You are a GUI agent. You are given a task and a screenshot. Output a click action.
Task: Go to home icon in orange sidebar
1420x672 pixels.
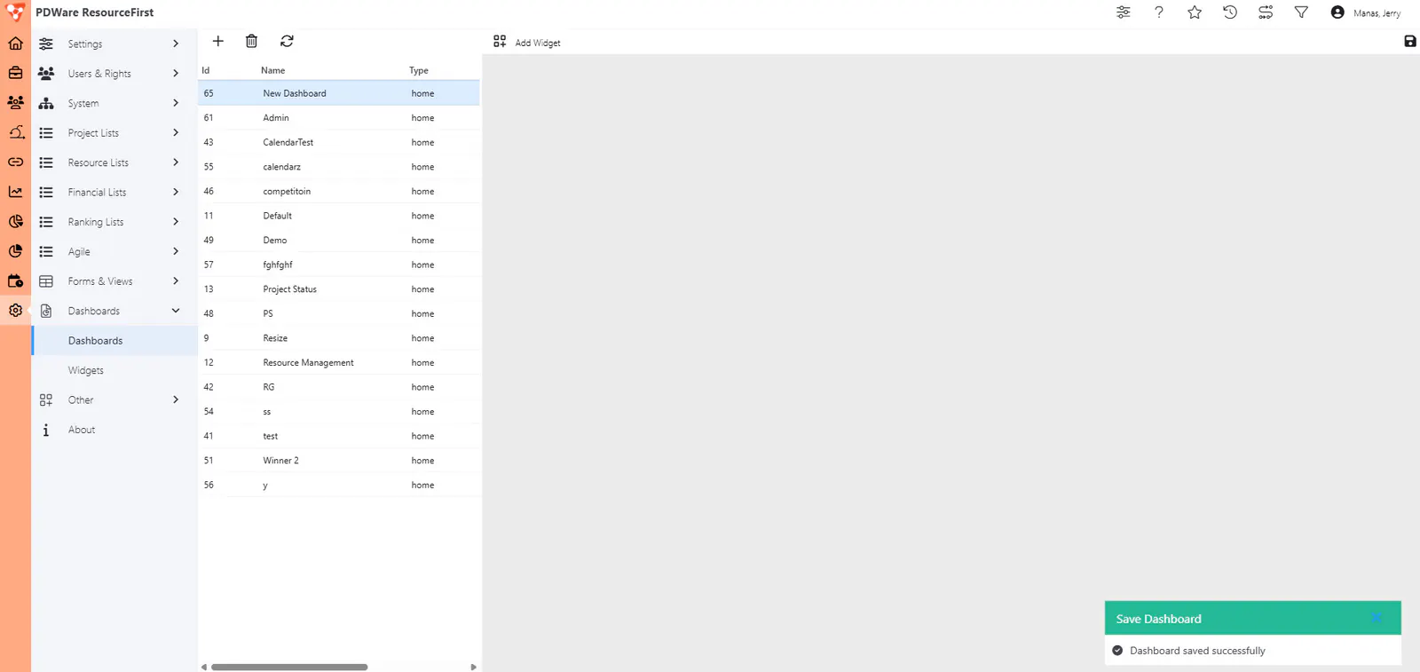pyautogui.click(x=15, y=43)
